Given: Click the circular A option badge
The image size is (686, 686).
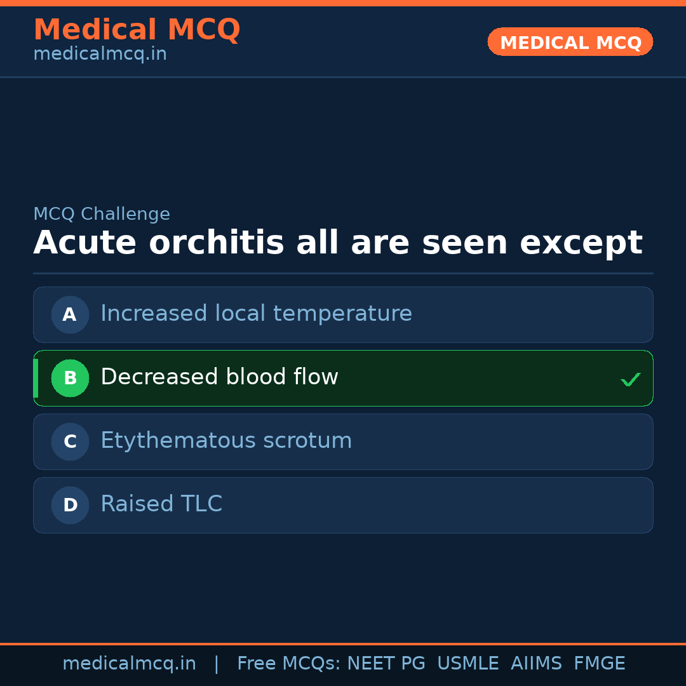Looking at the screenshot, I should [70, 314].
